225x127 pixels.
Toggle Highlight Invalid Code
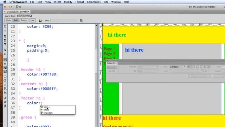click(x=5, y=64)
